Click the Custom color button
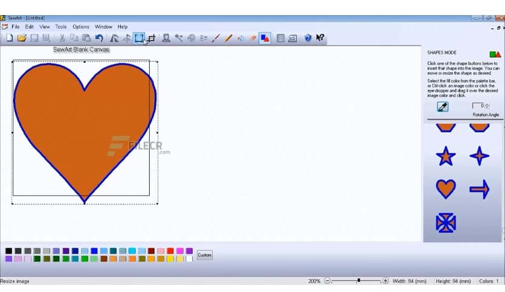This screenshot has height=292, width=505. tap(205, 255)
